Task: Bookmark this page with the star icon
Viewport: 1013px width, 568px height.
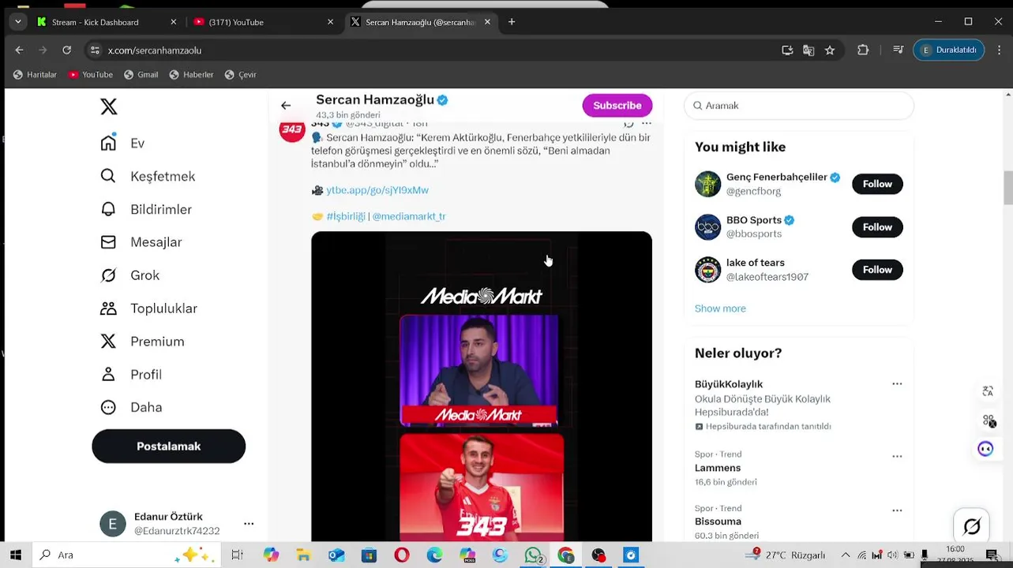Action: (830, 50)
